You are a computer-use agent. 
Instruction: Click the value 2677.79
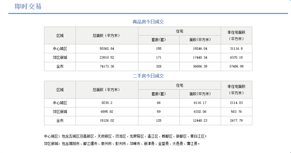point(236,121)
